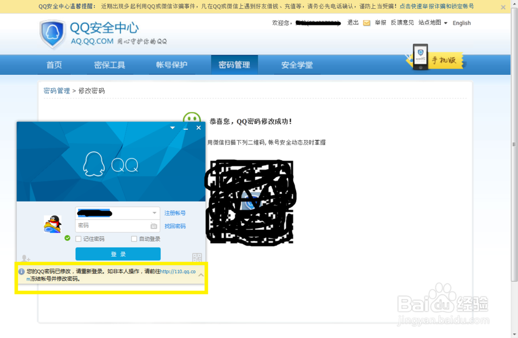Open QQ login window settings dropdown arrow
This screenshot has width=518, height=338.
172,128
